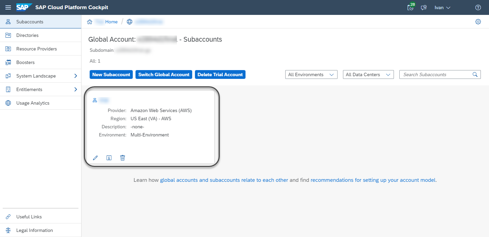Viewport: 489px width, 237px height.
Task: Click the Global Account Subaccounts heading
Action: tap(155, 39)
